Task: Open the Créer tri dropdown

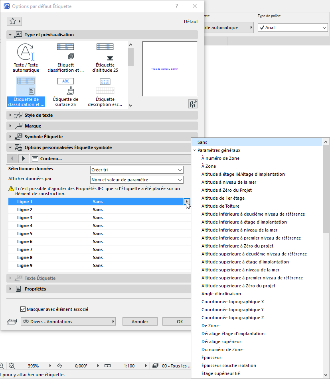Action: point(137,169)
